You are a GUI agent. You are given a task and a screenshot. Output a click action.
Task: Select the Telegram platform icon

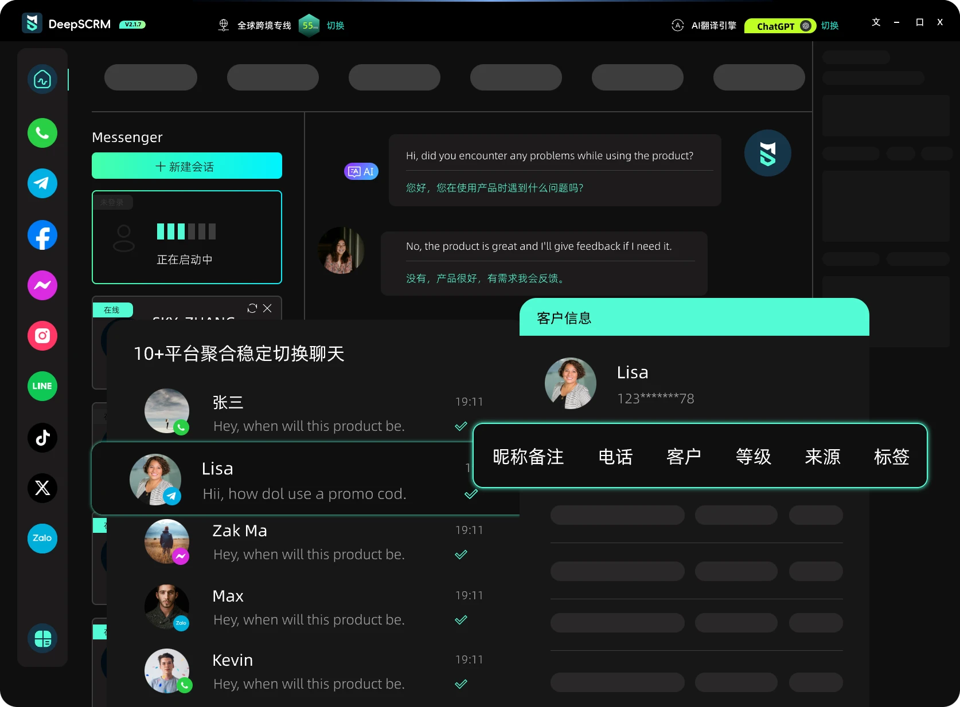pos(42,183)
